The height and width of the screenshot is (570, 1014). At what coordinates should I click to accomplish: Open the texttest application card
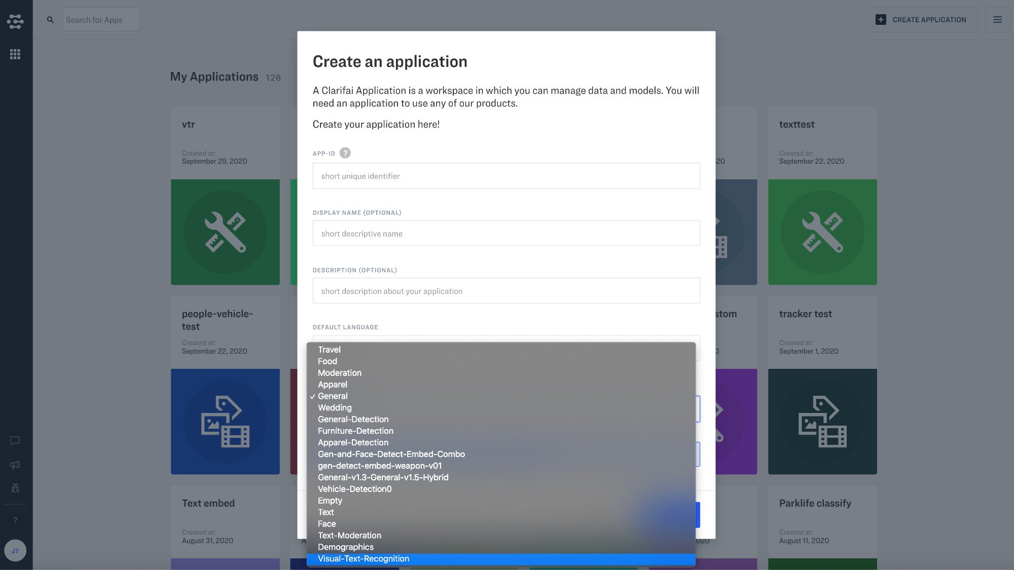[822, 195]
